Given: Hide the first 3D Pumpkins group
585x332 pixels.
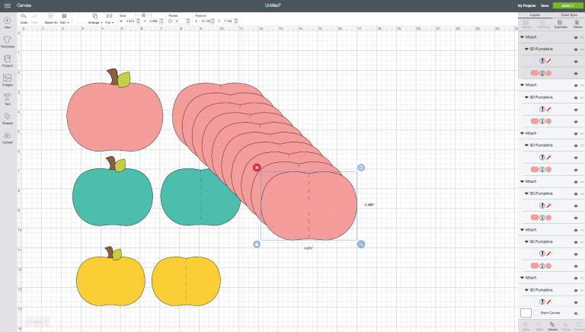Looking at the screenshot, I should pyautogui.click(x=575, y=49).
